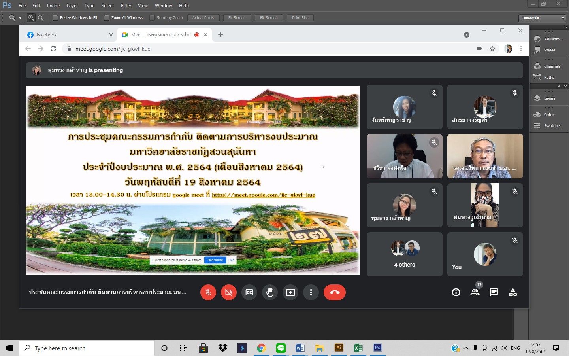Open the Swatches panel icon
The height and width of the screenshot is (356, 569).
(537, 126)
